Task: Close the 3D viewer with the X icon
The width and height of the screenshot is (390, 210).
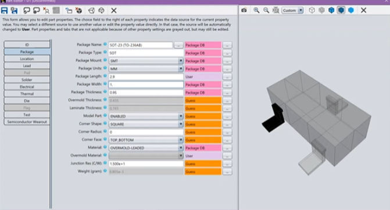Action: pos(363,10)
